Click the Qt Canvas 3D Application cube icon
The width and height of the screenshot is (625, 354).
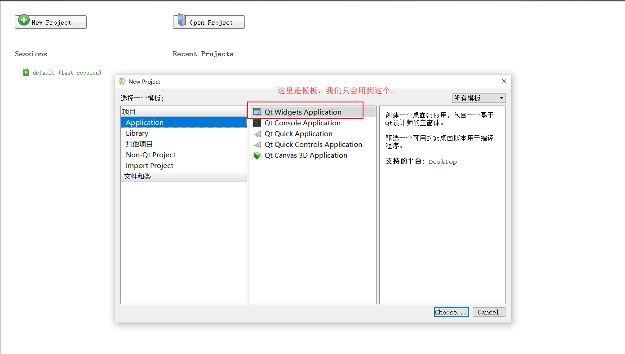tap(257, 155)
